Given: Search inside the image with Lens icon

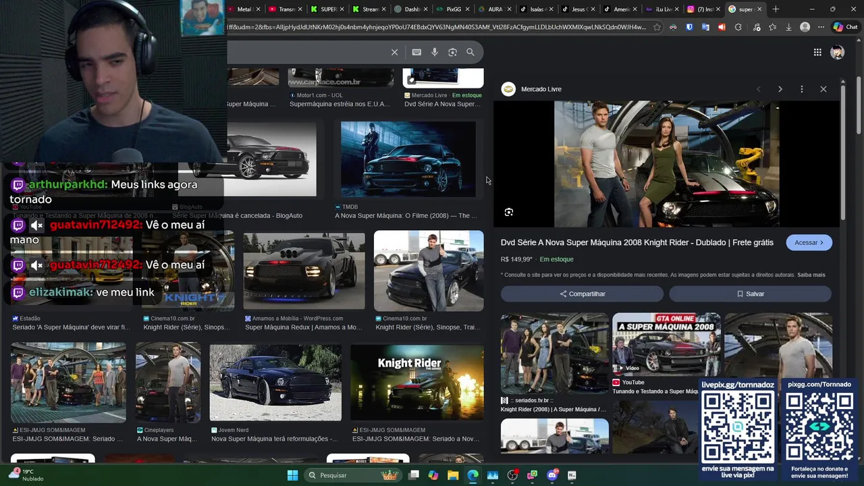Looking at the screenshot, I should click(509, 212).
